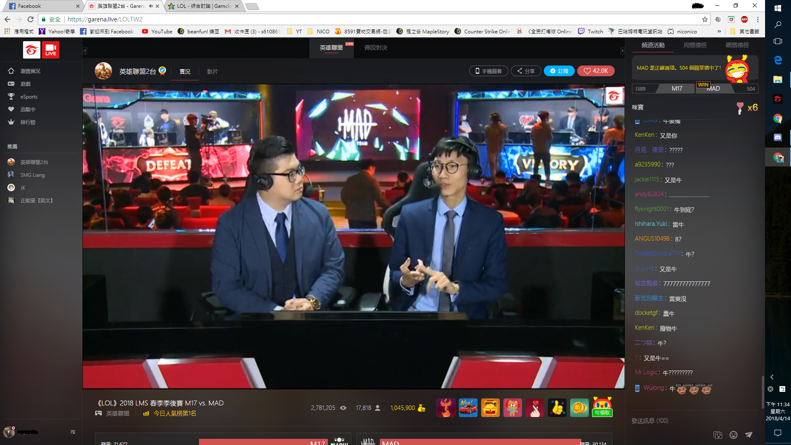Image resolution: width=791 pixels, height=445 pixels.
Task: Send chat message with paper plane icon
Action: 749,435
